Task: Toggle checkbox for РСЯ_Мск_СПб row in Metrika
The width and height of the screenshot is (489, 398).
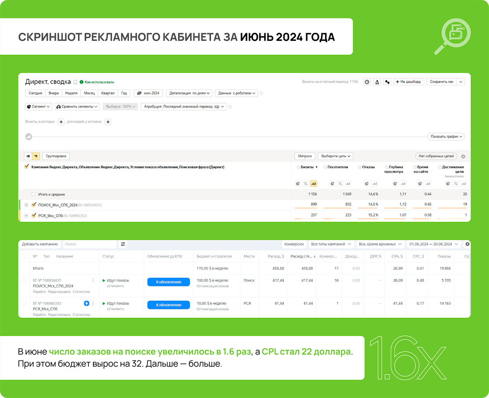Action: [x=34, y=215]
